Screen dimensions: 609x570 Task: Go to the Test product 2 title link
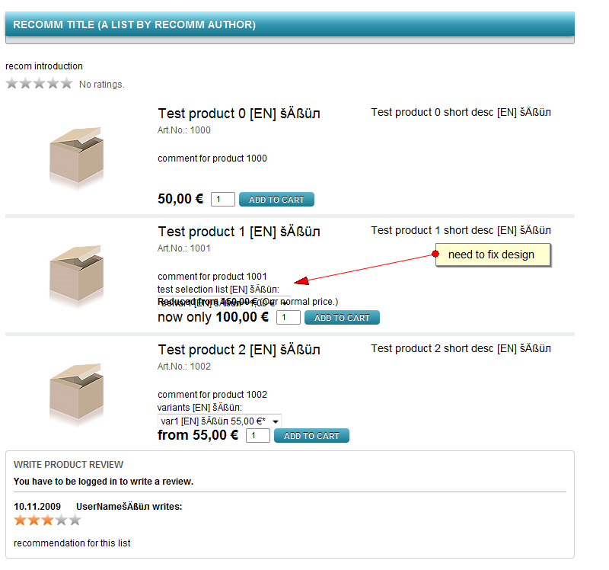(x=238, y=350)
